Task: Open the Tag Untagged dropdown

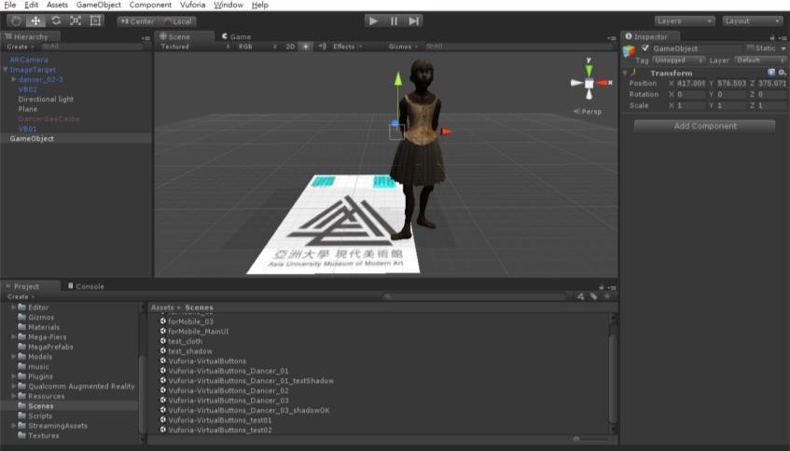Action: tap(678, 61)
